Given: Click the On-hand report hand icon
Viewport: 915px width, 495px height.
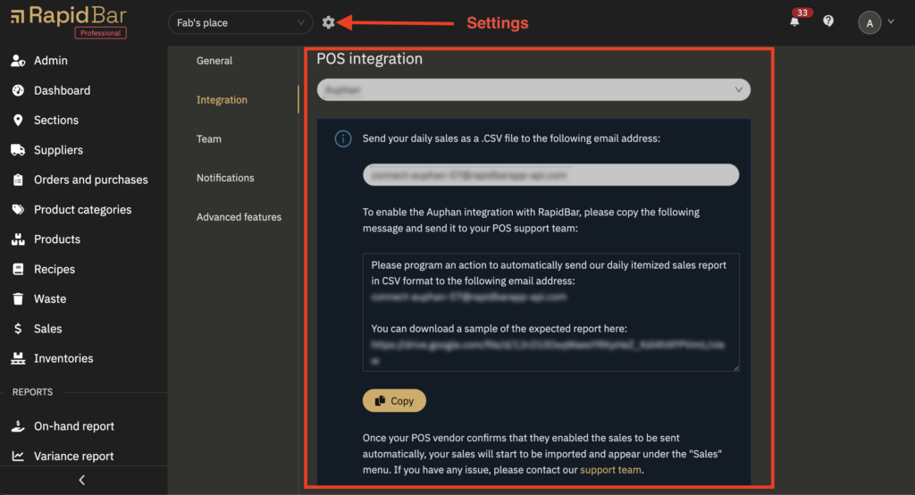Looking at the screenshot, I should tap(18, 426).
